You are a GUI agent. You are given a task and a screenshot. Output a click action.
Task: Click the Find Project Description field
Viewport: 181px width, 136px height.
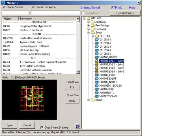tap(55, 13)
